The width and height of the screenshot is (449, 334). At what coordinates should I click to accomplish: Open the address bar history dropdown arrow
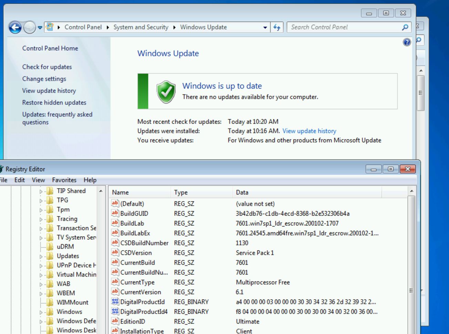(x=265, y=28)
